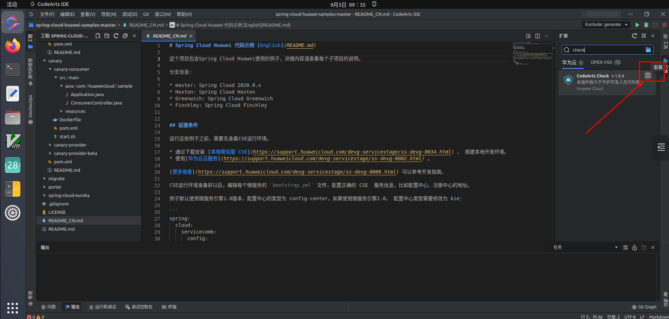Expand the migrate folder

[45, 179]
